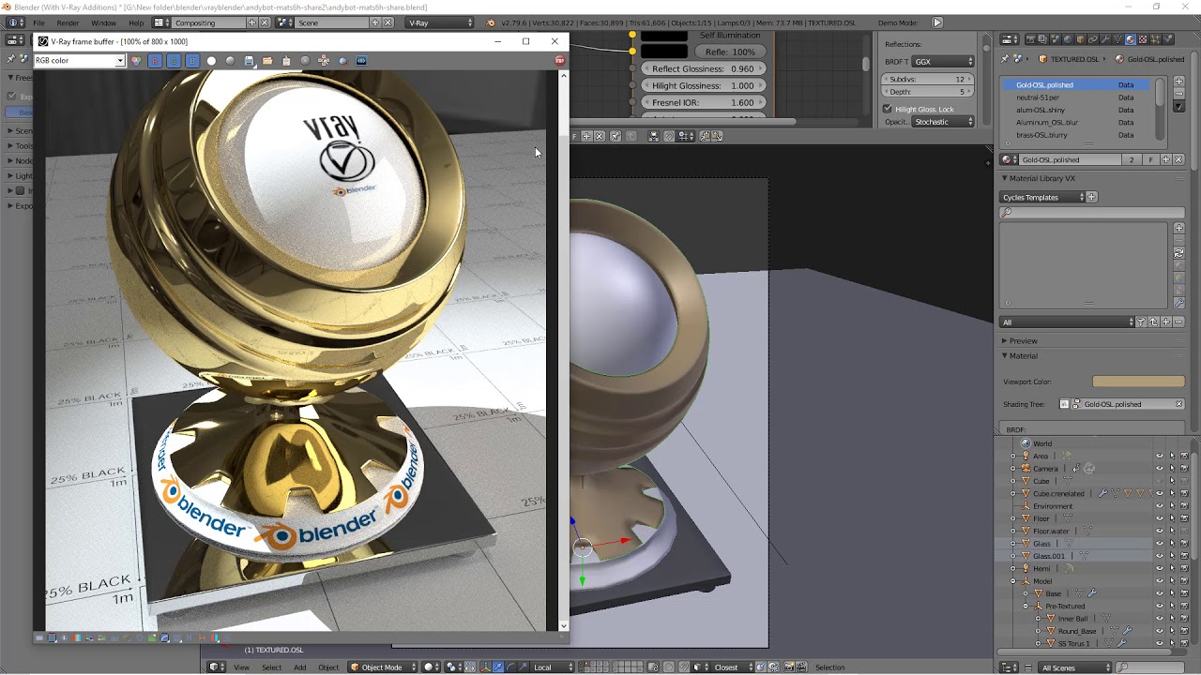The image size is (1201, 675).
Task: Open Object Mode dropdown in 3D view
Action: coord(381,667)
